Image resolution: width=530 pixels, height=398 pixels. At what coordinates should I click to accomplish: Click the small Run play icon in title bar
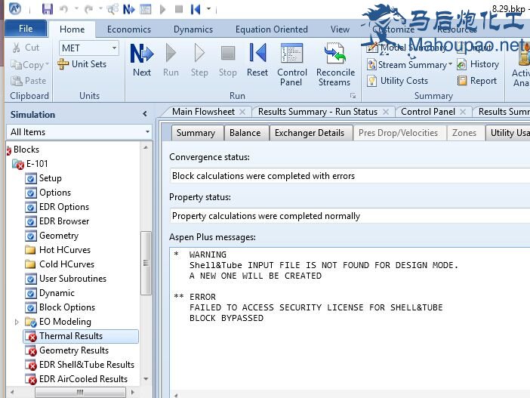tap(162, 9)
